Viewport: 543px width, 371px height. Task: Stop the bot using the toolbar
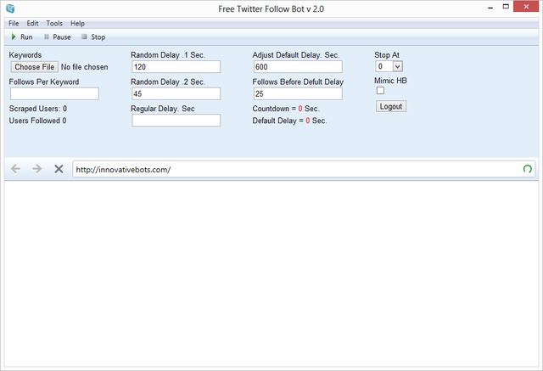click(93, 37)
